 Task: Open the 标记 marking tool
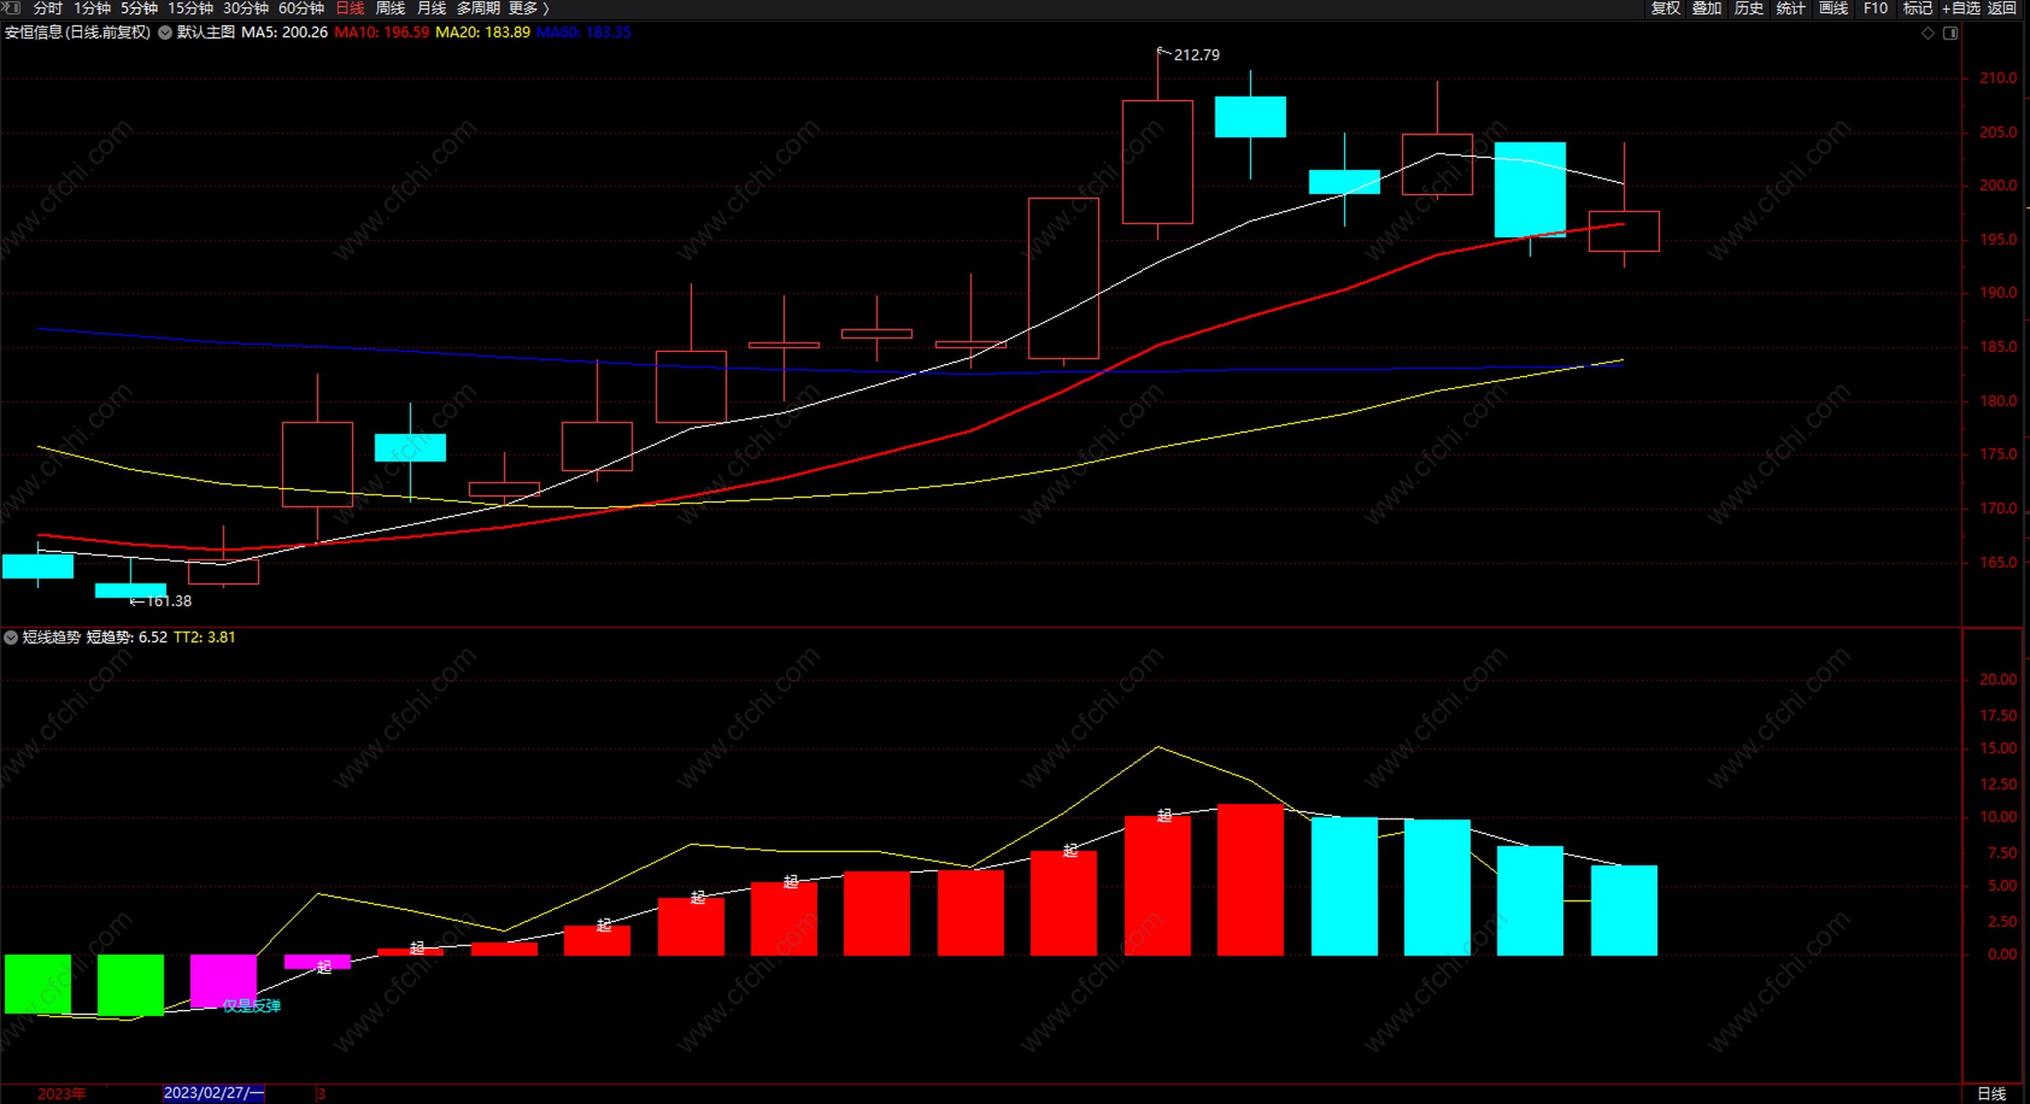click(1917, 9)
